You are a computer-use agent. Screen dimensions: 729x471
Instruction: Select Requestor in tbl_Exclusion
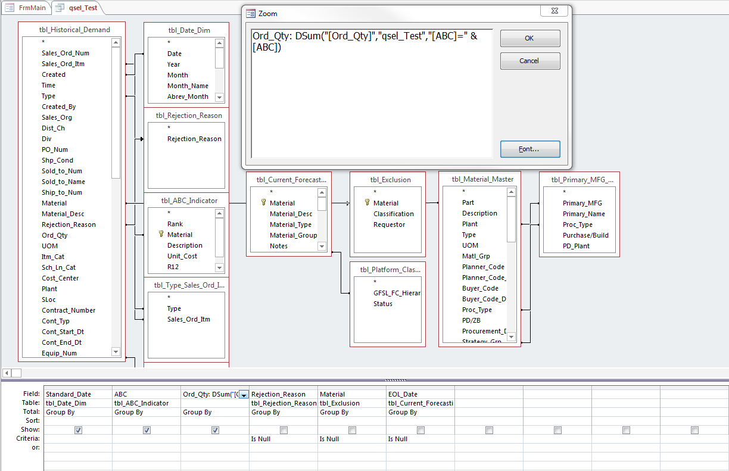390,224
